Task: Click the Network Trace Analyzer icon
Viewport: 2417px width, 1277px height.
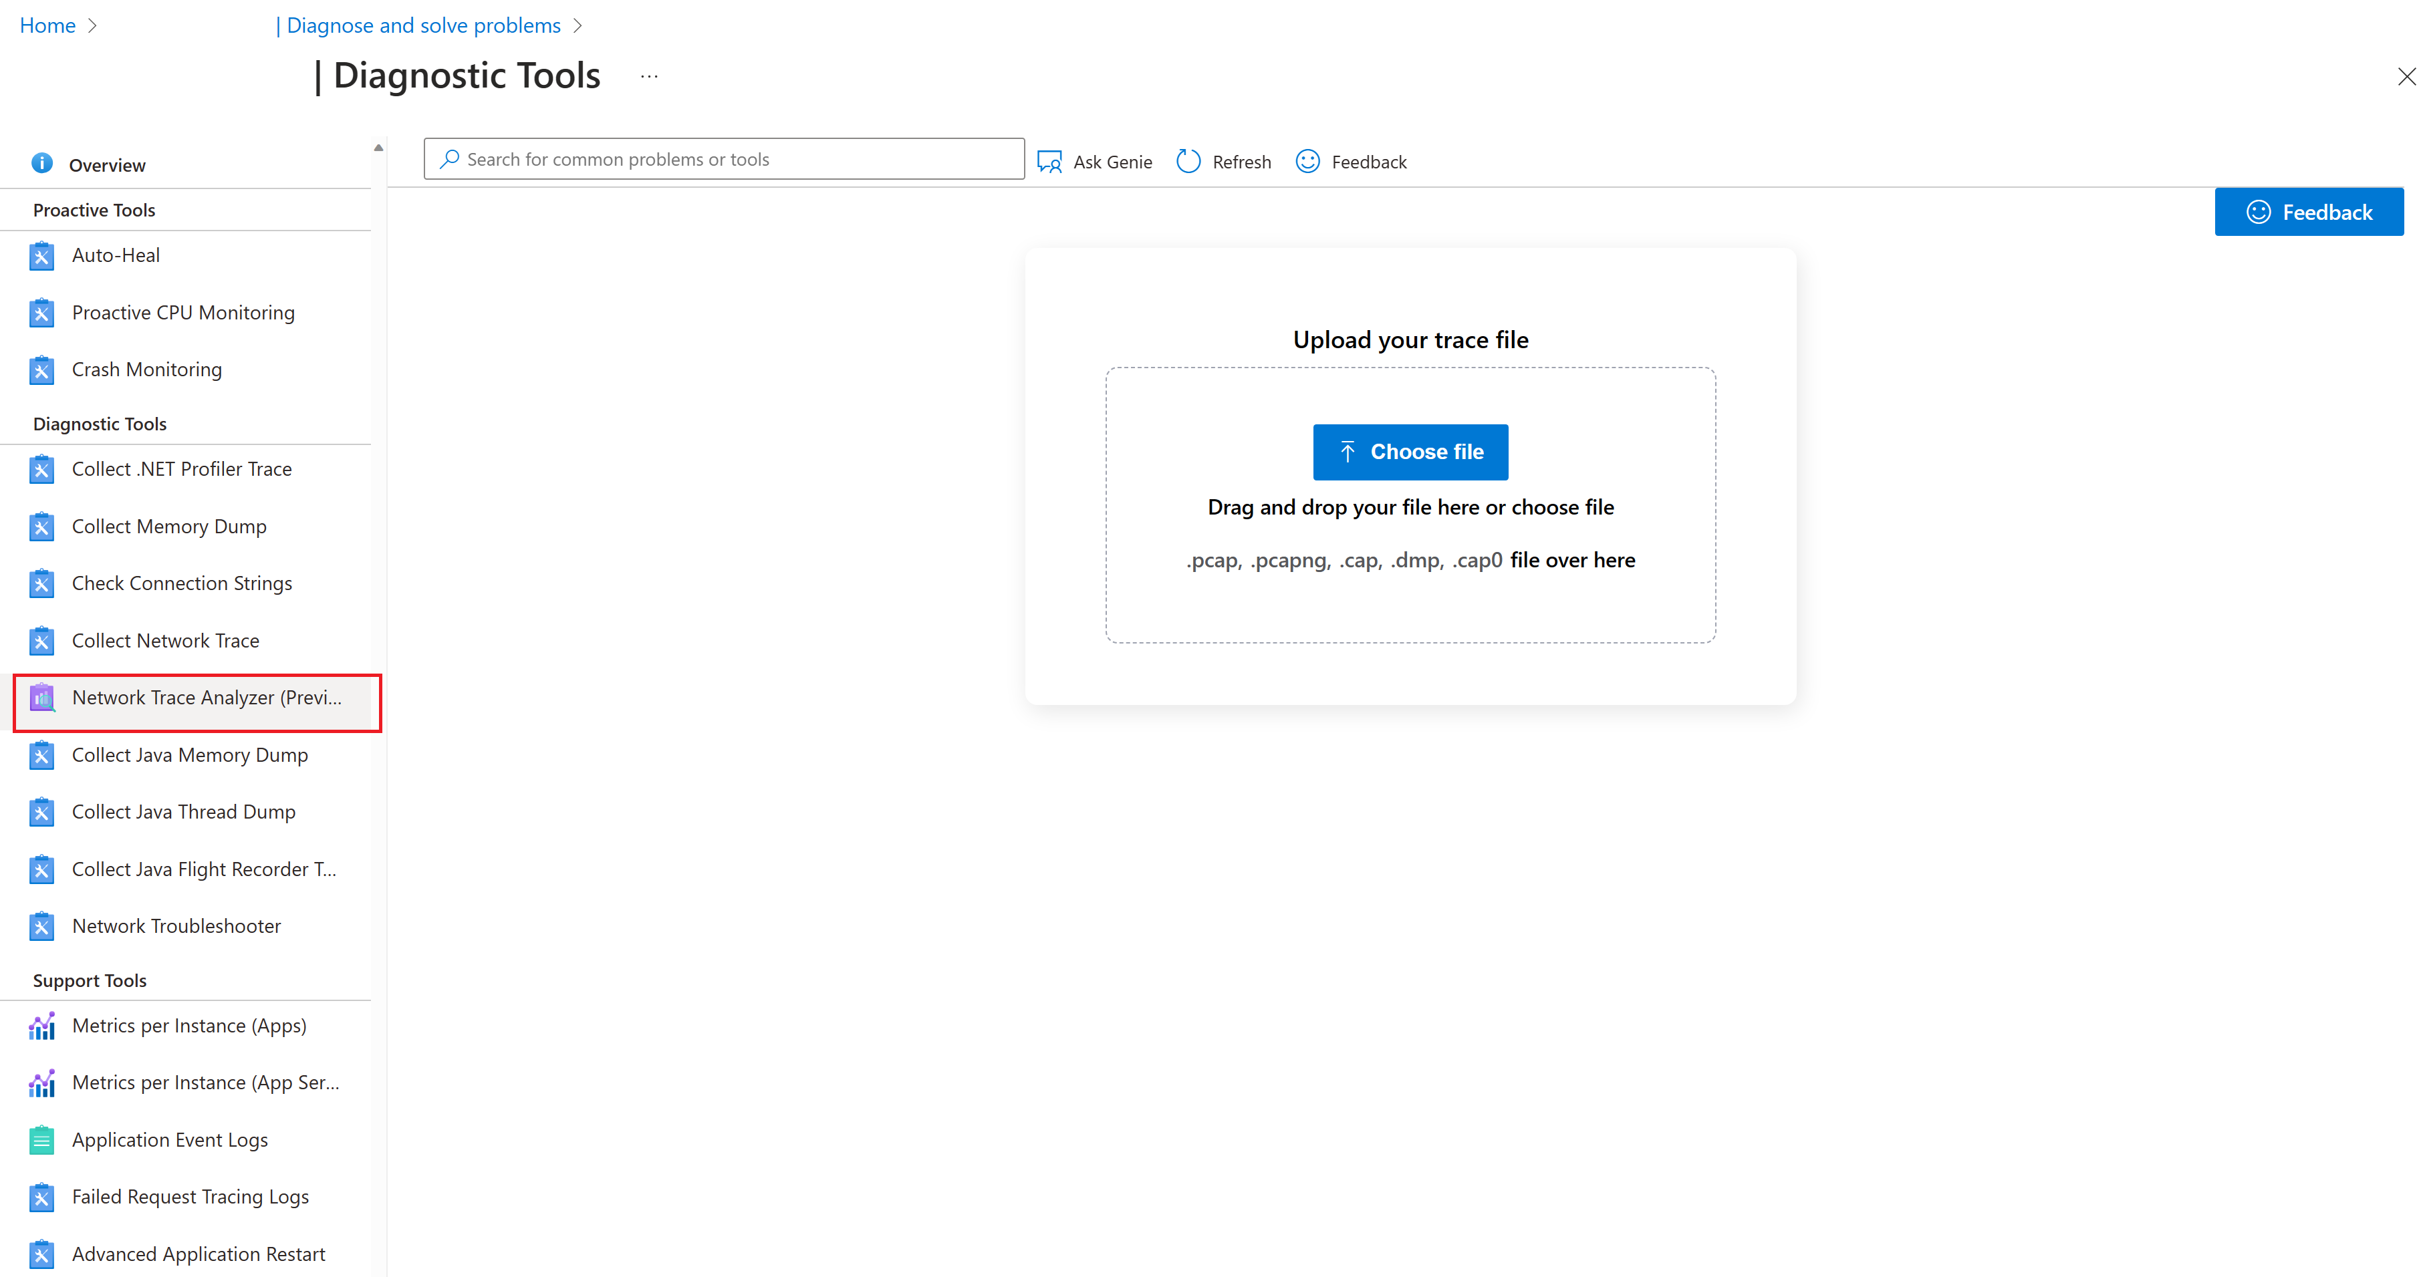Action: pyautogui.click(x=41, y=698)
